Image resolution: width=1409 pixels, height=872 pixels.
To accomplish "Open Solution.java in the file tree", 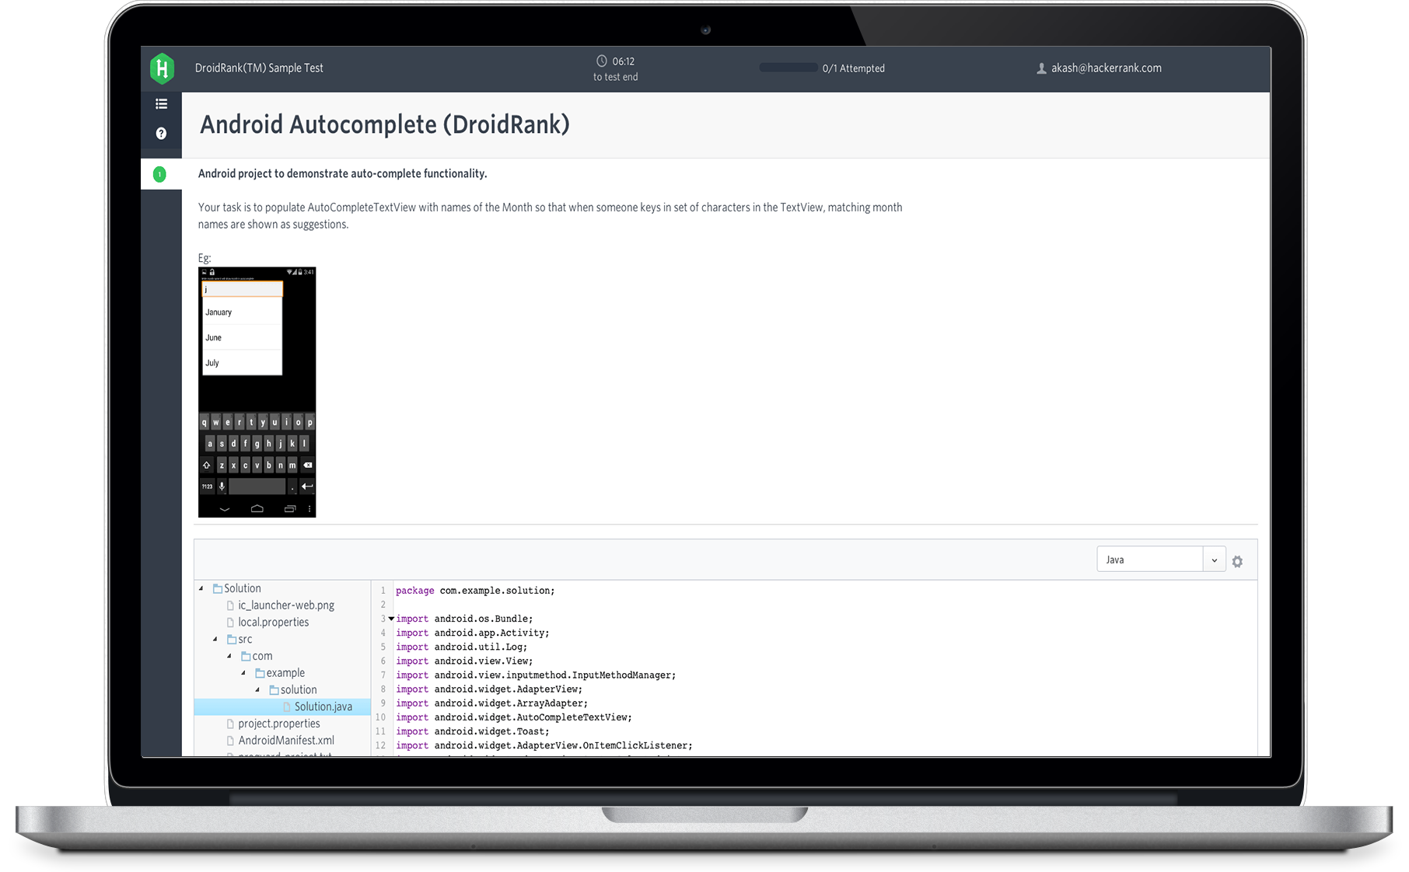I will pos(323,707).
